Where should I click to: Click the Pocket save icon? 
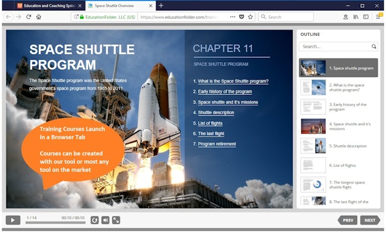[242, 17]
